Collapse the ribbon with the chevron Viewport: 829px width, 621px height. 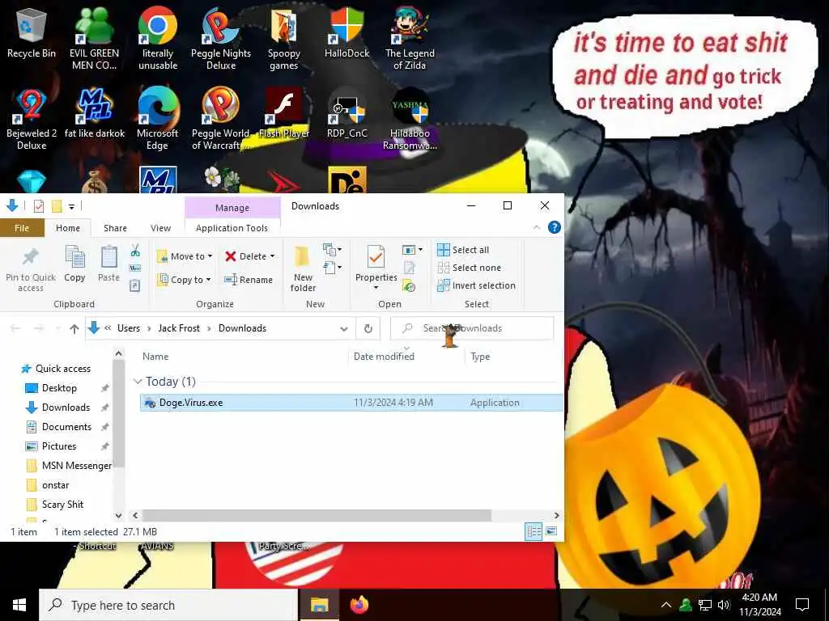[x=537, y=227]
